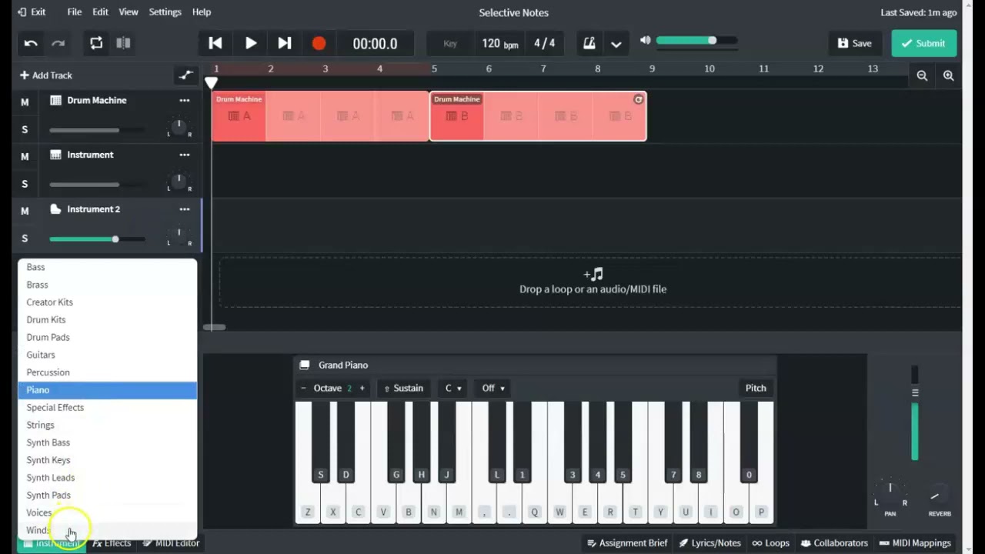Toggle the loop cycle button
The width and height of the screenshot is (985, 554).
point(96,43)
